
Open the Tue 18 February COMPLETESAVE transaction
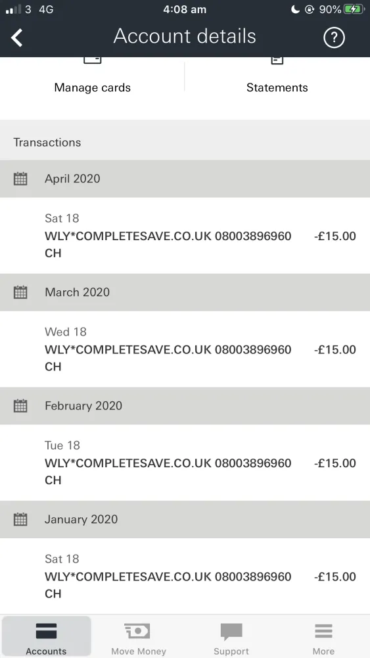point(185,463)
